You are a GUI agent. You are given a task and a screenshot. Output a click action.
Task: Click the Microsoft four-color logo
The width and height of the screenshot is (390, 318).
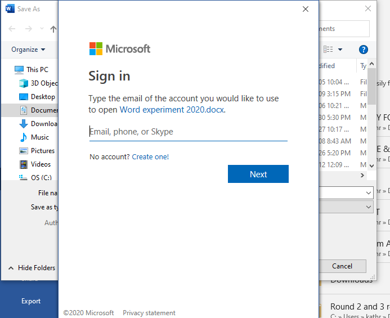pos(96,48)
